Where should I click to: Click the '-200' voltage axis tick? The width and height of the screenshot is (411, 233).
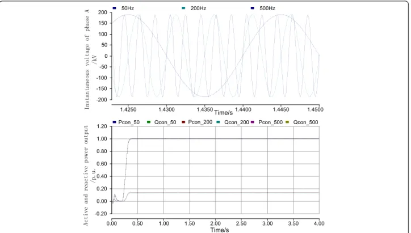click(102, 100)
